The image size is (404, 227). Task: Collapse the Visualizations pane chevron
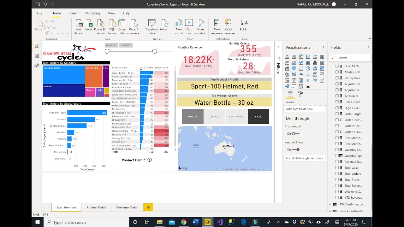(323, 47)
